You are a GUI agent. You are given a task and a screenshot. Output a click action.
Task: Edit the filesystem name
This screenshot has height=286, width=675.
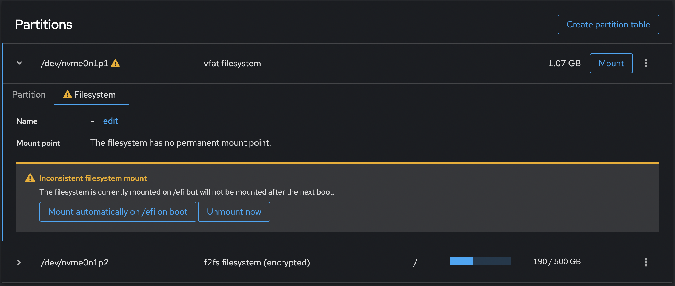click(x=110, y=121)
